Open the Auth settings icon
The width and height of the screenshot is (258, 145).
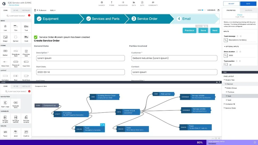point(142,3)
